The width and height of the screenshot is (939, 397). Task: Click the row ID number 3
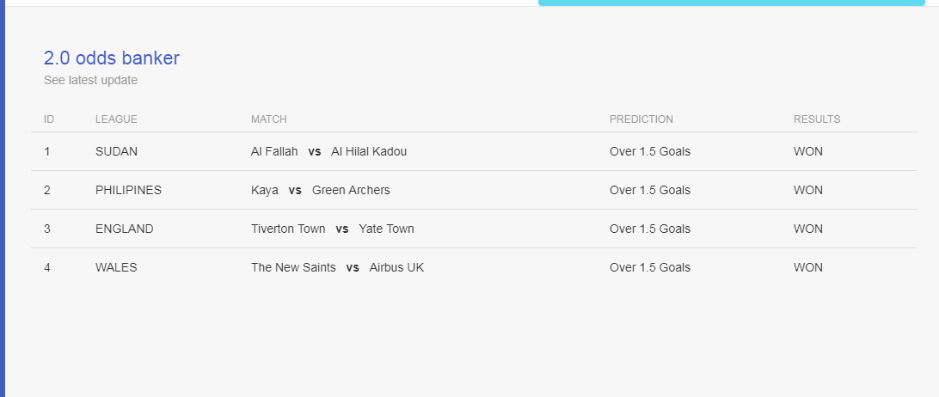[x=46, y=229]
